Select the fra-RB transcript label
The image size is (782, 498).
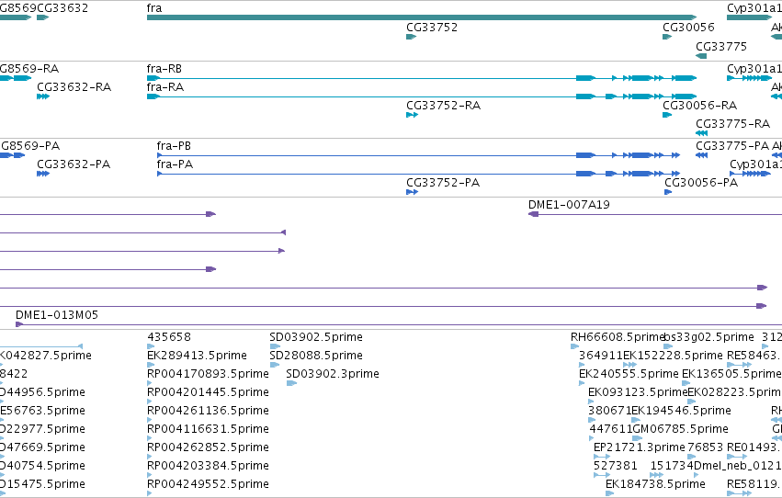pos(164,68)
